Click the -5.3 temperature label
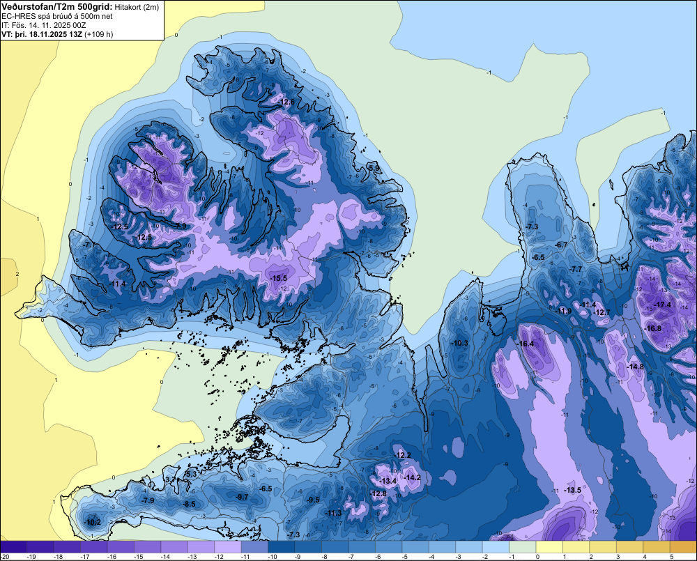697x561 pixels. [191, 475]
